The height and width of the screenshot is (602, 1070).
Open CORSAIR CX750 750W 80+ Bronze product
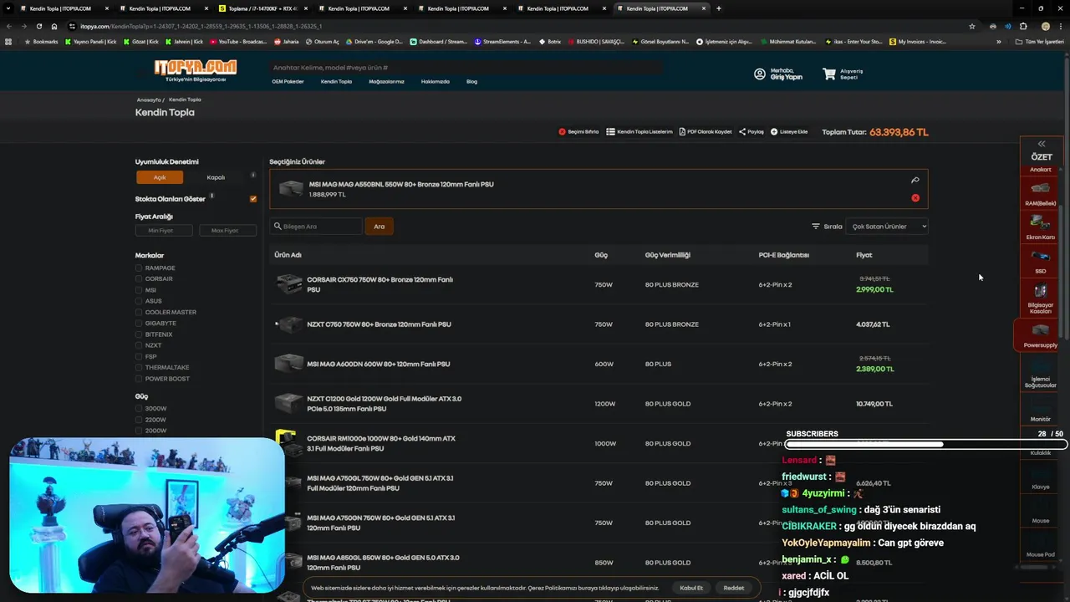(380, 284)
